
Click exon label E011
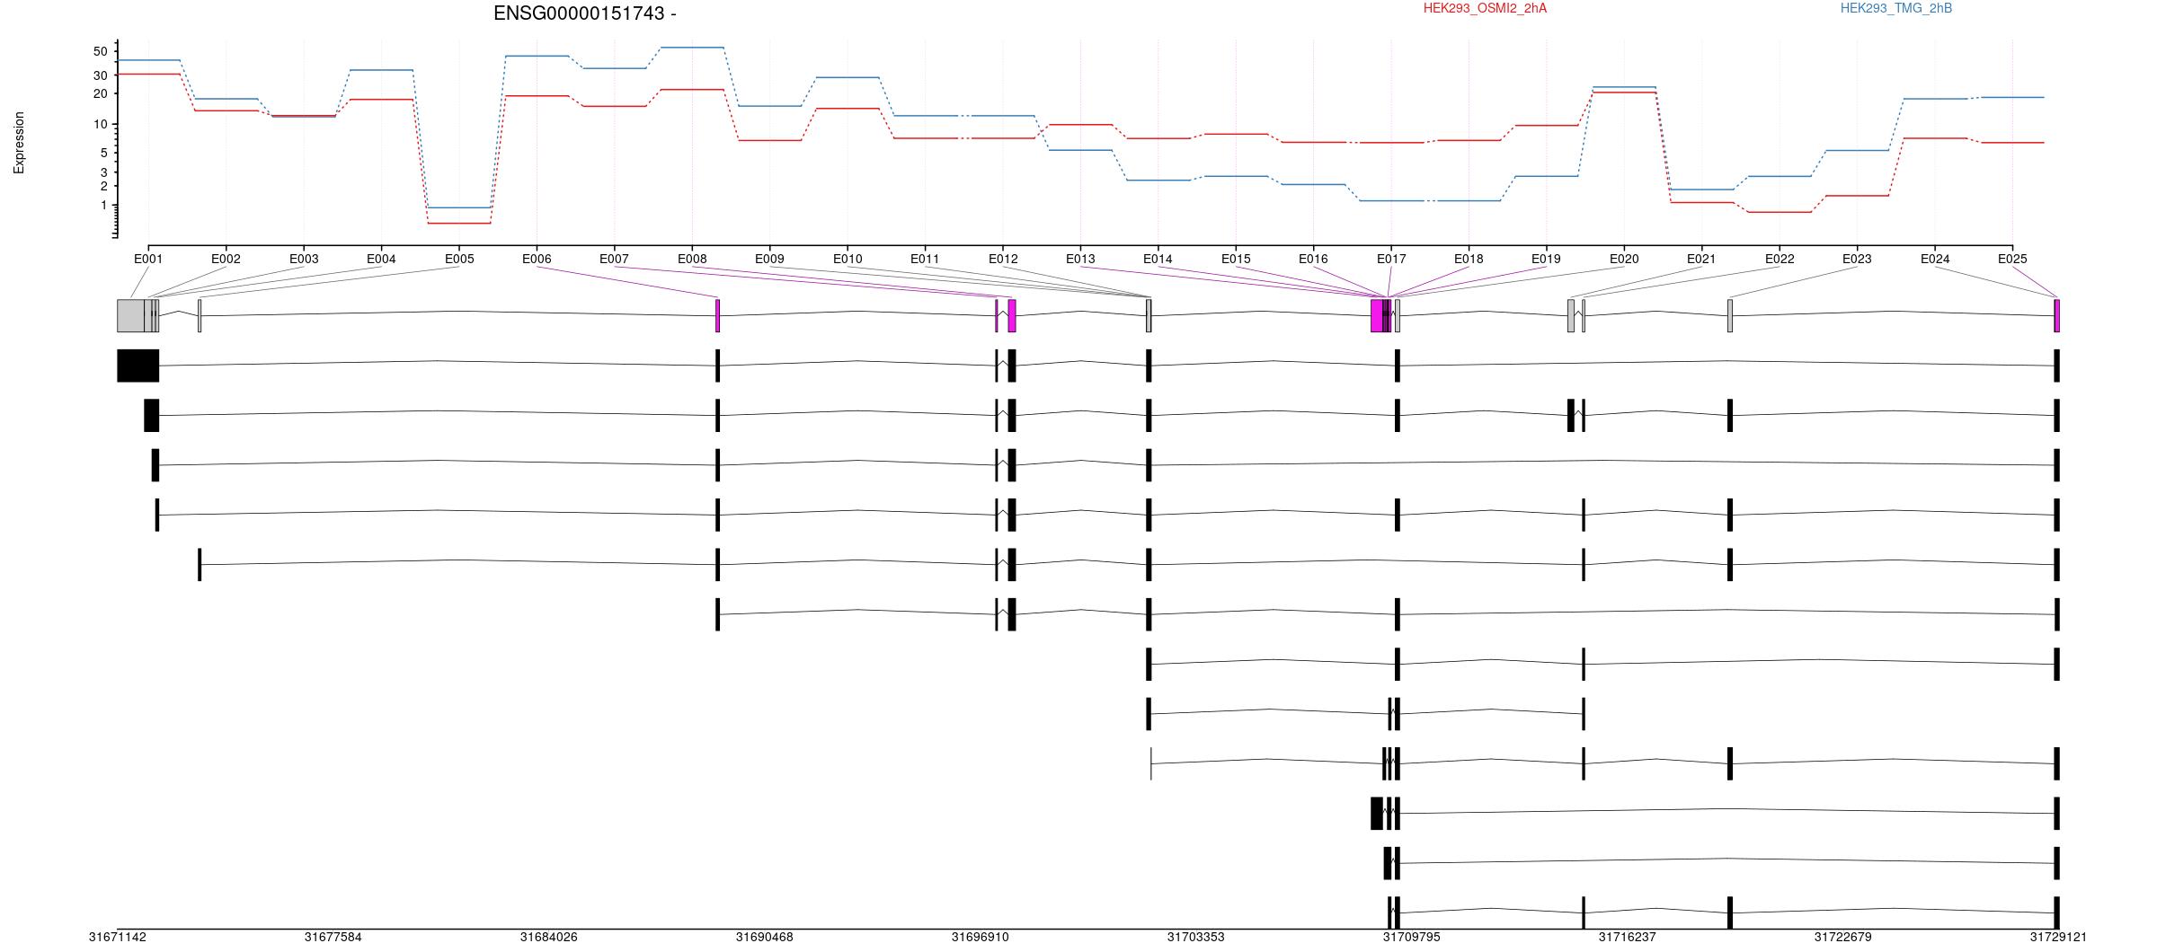click(x=925, y=259)
